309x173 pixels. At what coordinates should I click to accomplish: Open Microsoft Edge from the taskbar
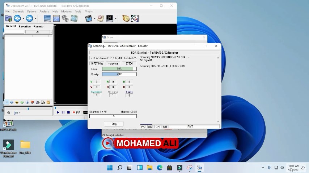(160, 168)
